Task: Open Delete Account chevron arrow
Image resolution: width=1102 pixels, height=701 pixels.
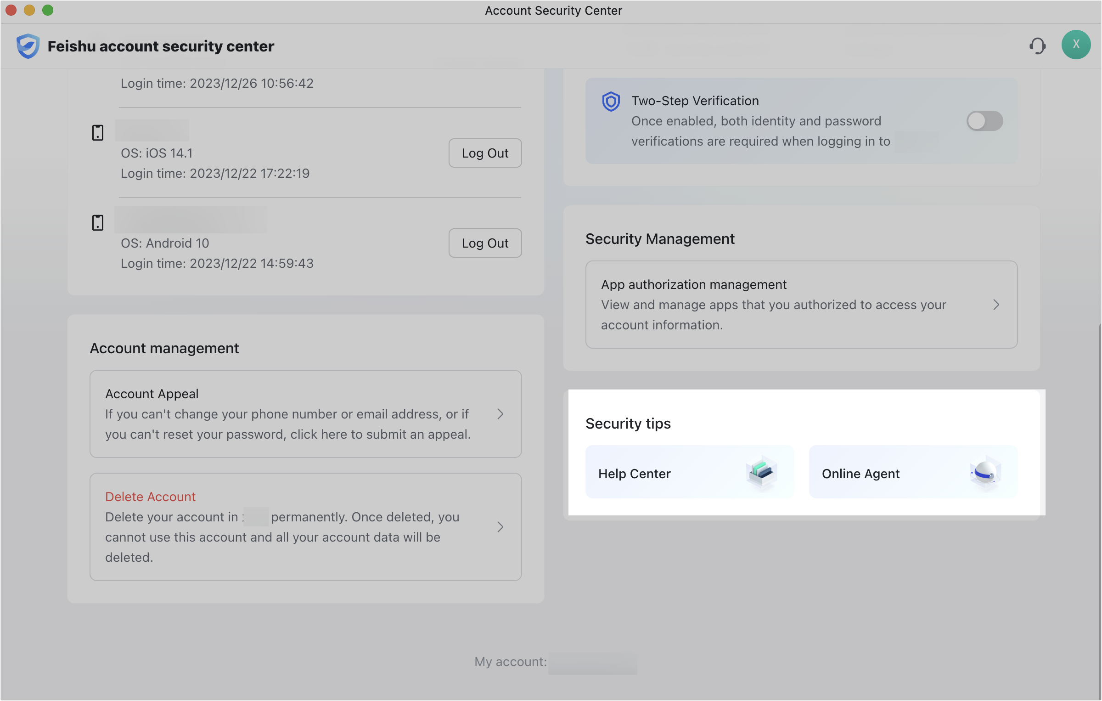Action: (500, 527)
